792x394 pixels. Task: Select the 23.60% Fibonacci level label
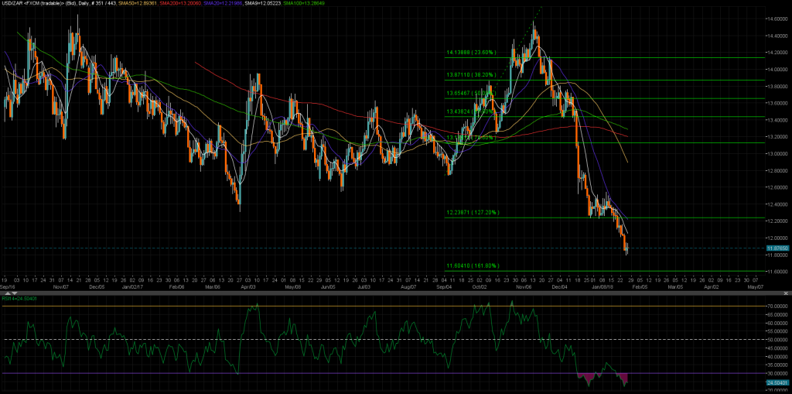[471, 53]
